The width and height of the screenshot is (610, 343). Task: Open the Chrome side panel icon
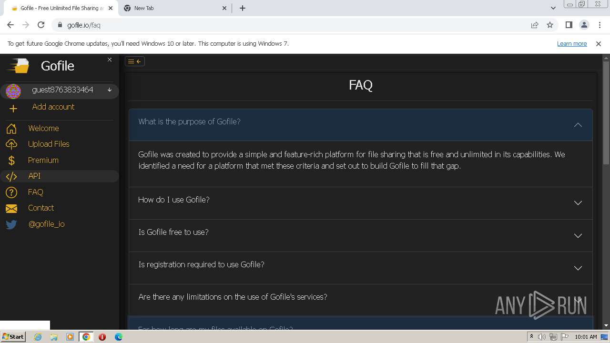coord(569,25)
